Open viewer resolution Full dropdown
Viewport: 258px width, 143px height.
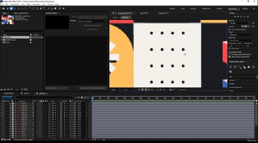[x=129, y=90]
